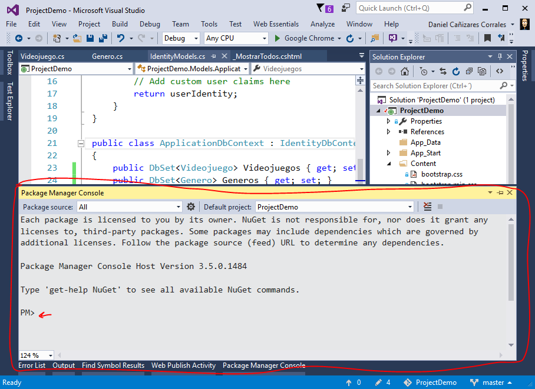Image resolution: width=535 pixels, height=389 pixels.
Task: Click the split editor icon above scrollbar
Action: (x=361, y=81)
